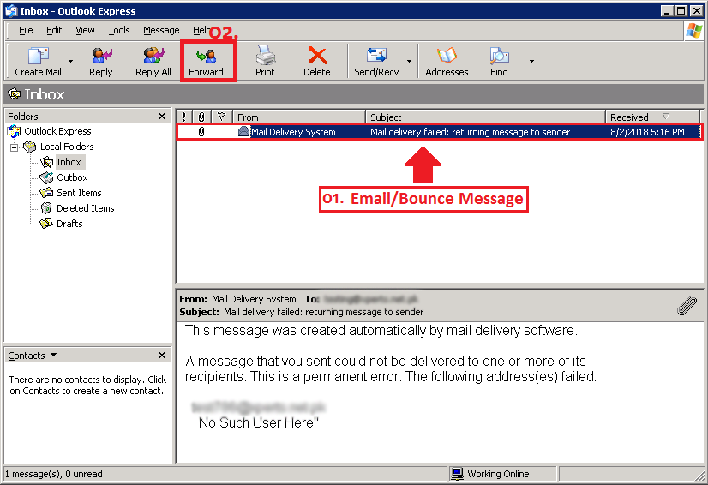The width and height of the screenshot is (708, 485).
Task: Open the Create Mail stationery dropdown arrow
Action: coord(70,61)
